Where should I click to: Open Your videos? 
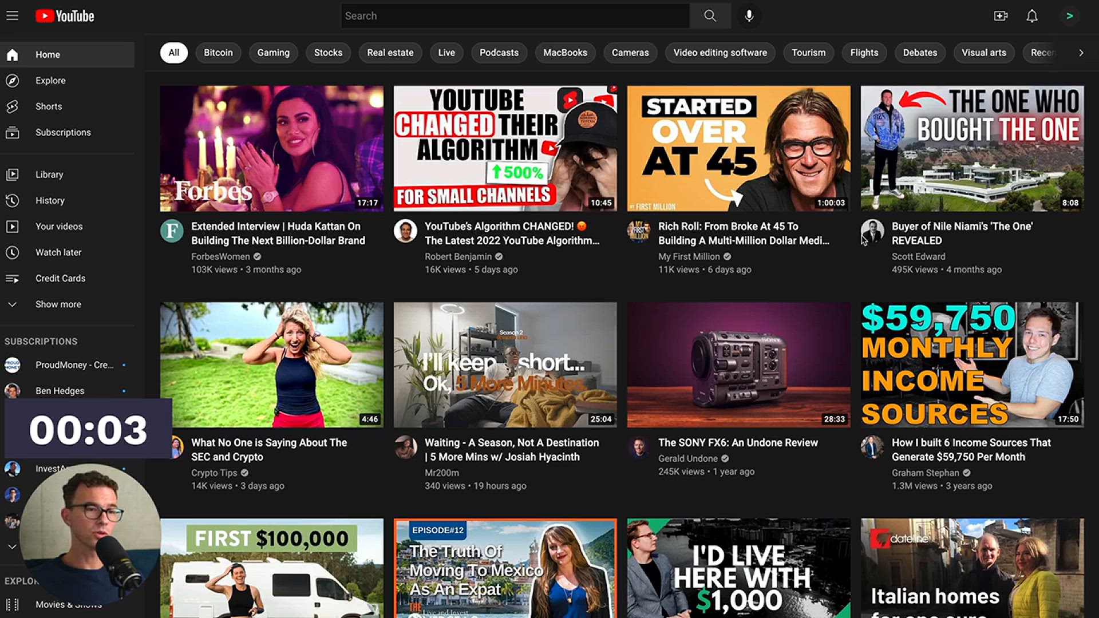click(x=68, y=227)
